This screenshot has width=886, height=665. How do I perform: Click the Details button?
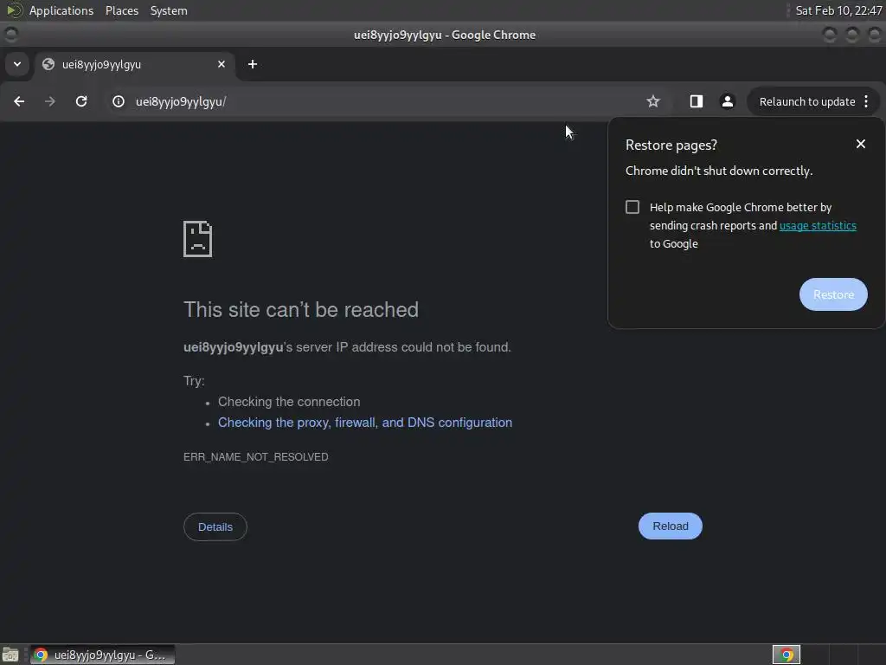coord(215,526)
